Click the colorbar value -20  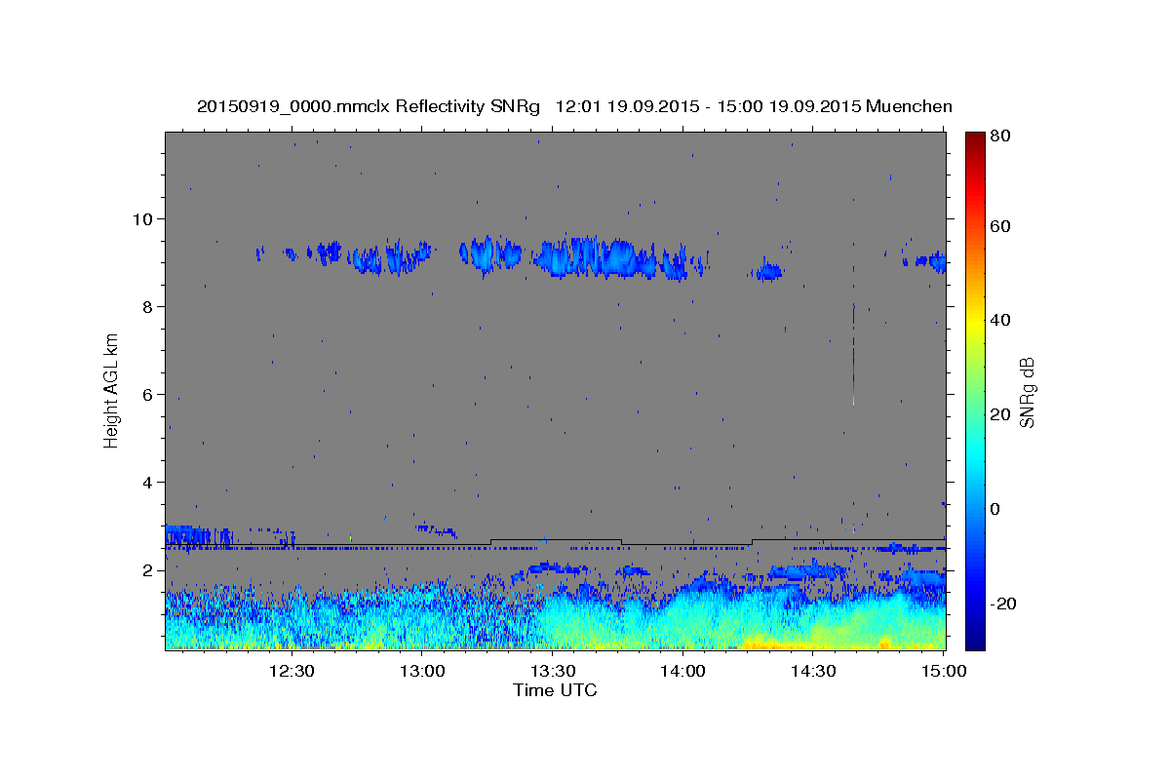coord(1003,604)
